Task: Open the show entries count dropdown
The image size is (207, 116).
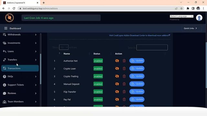Action: [x=64, y=47]
